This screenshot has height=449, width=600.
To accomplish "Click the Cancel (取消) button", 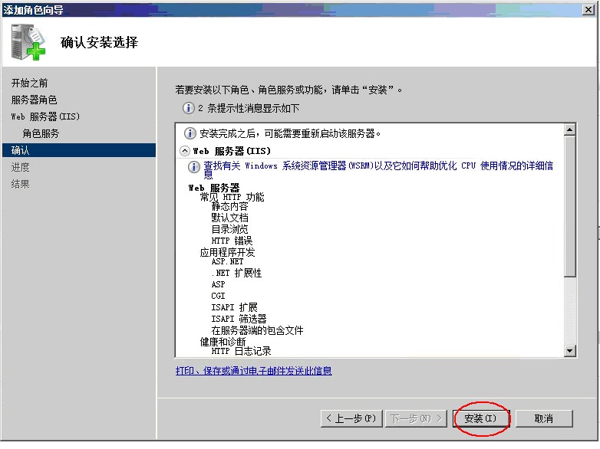I will point(544,418).
